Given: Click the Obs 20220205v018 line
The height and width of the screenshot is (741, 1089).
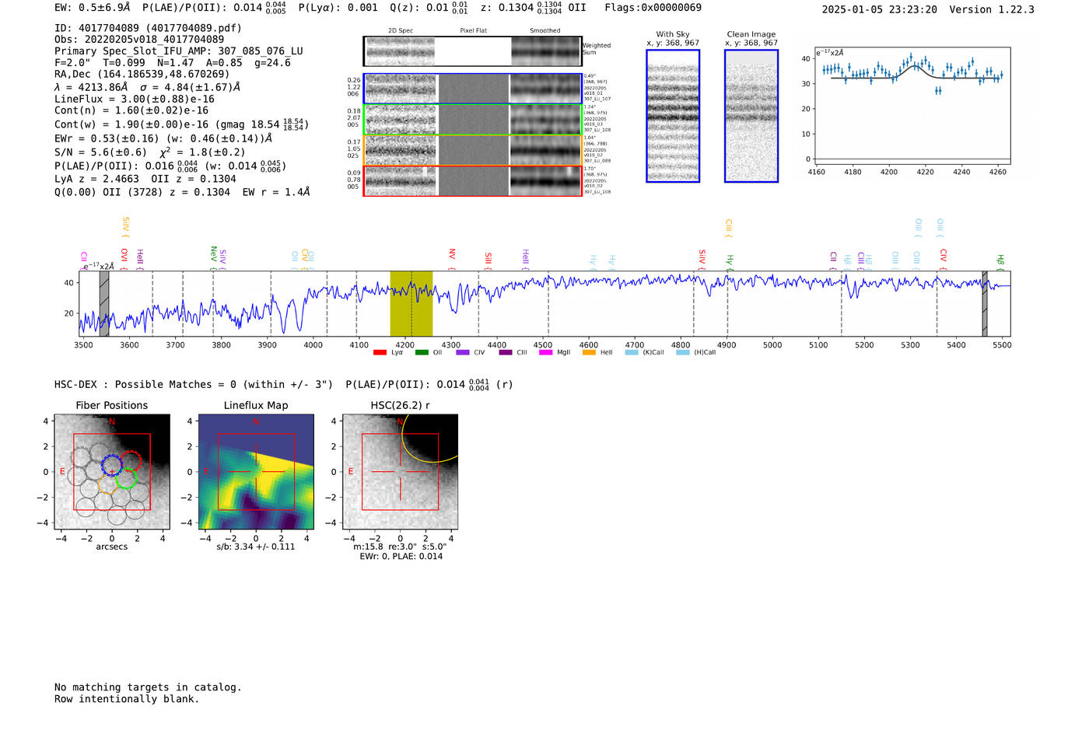Looking at the screenshot, I should 139,40.
